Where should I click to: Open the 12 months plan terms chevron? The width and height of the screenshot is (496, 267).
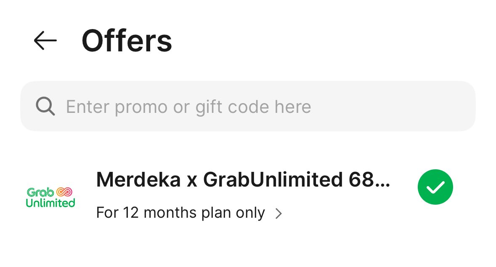coord(279,214)
